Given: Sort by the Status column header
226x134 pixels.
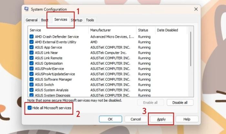Looking at the screenshot, I should [146, 30].
